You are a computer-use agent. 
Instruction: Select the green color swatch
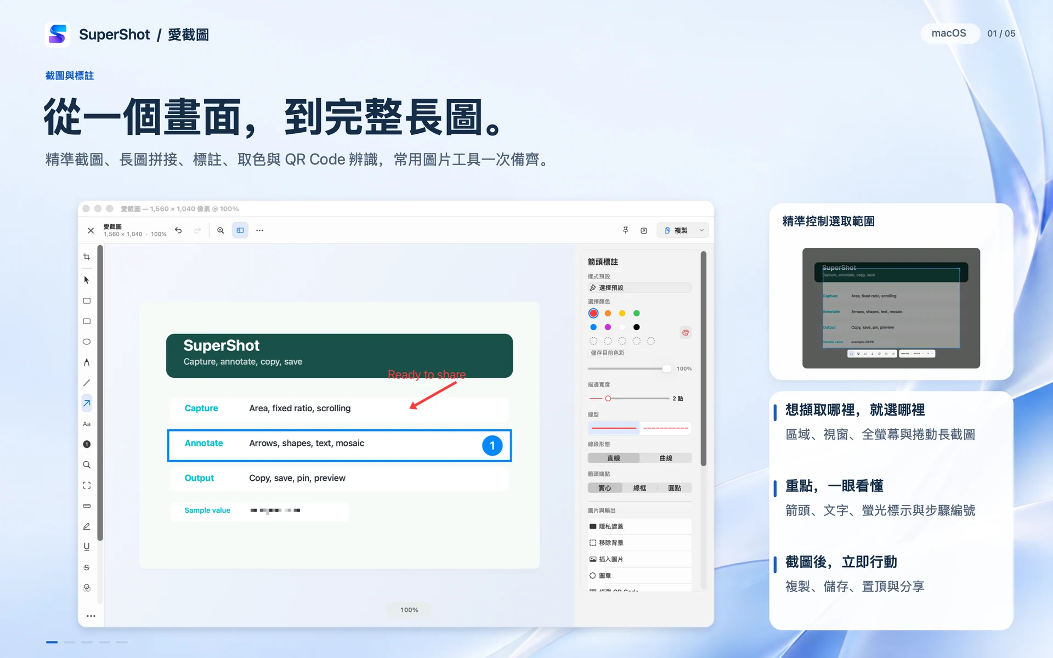637,313
